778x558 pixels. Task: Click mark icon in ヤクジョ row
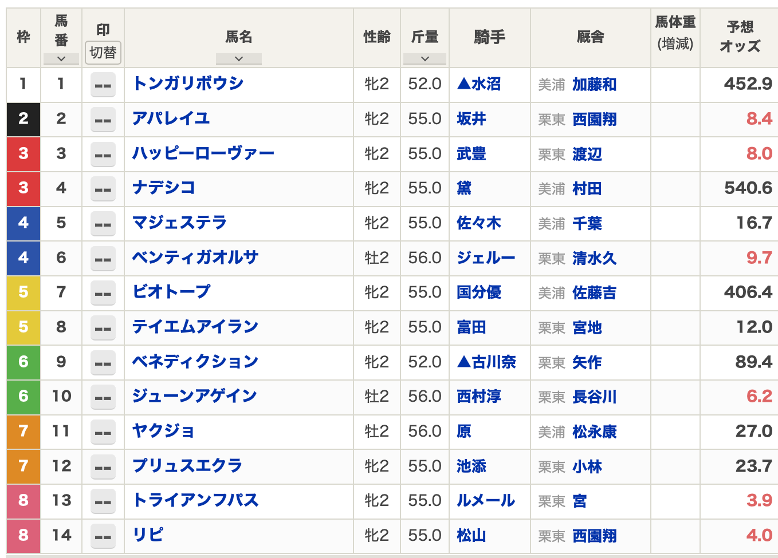click(x=103, y=432)
